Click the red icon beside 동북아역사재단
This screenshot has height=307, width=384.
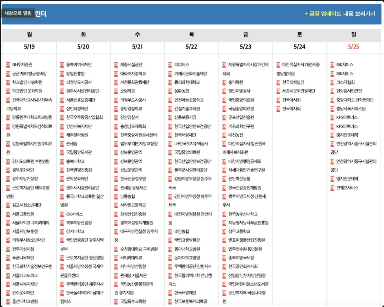point(62,65)
